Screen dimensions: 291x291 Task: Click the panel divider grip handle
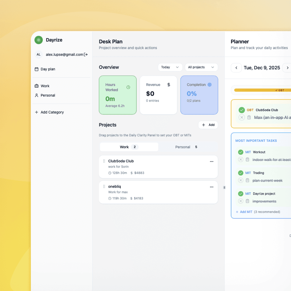[x=224, y=187]
